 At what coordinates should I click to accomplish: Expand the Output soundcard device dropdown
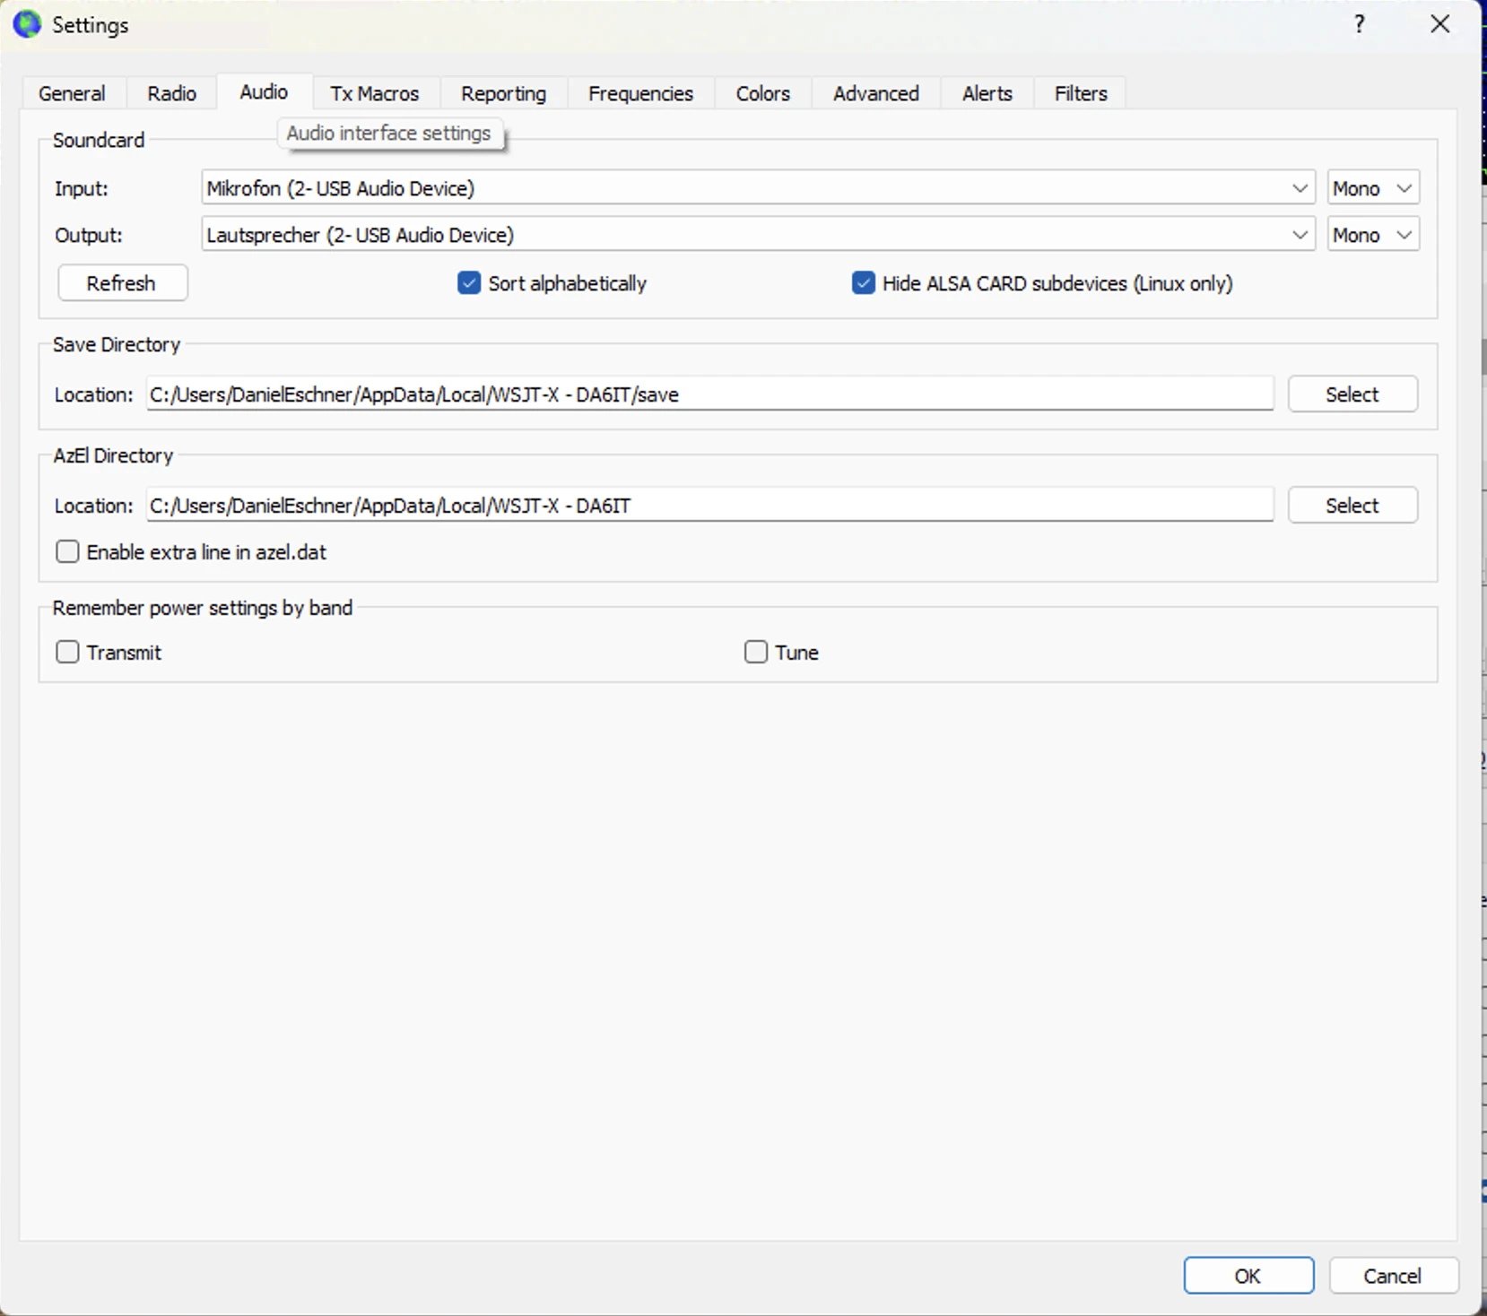click(x=758, y=235)
